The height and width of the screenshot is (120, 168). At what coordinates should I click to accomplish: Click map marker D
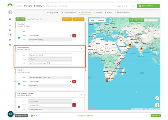[130, 45]
